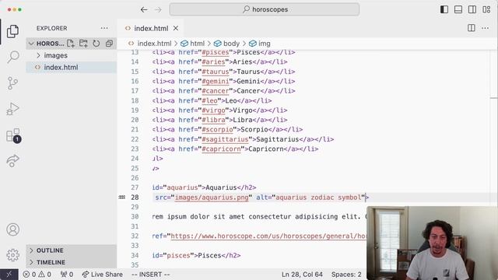Click body breadcrumb item
This screenshot has width=498, height=280.
coord(226,44)
